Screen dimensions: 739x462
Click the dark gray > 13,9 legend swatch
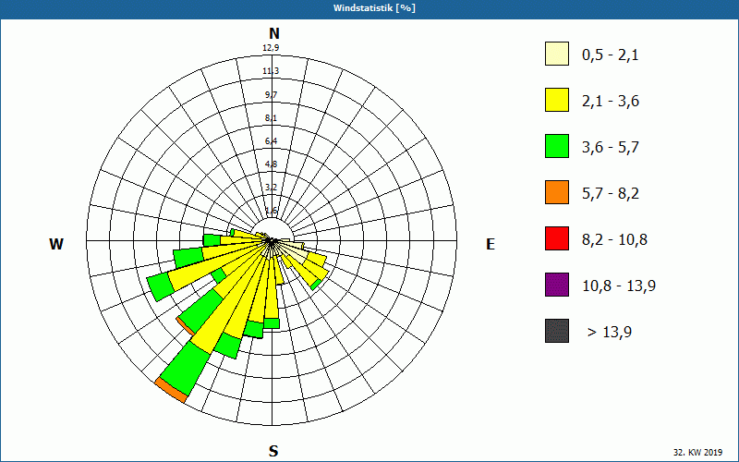tap(557, 331)
